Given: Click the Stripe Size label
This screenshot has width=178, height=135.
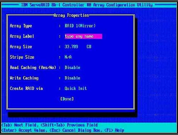Looking at the screenshot, I should (x=22, y=57).
